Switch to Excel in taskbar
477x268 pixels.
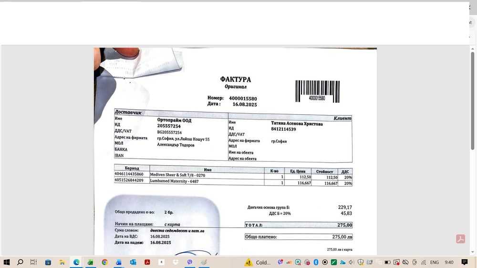(x=90, y=262)
